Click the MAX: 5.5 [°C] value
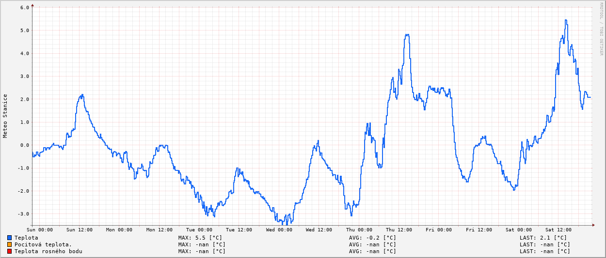The width and height of the screenshot is (606, 258). (200, 238)
